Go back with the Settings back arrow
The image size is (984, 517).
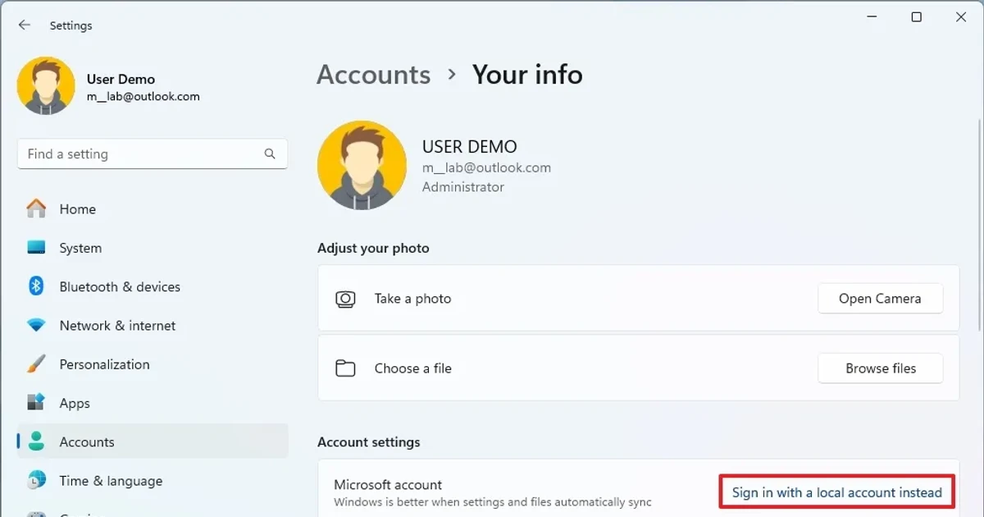click(x=25, y=25)
